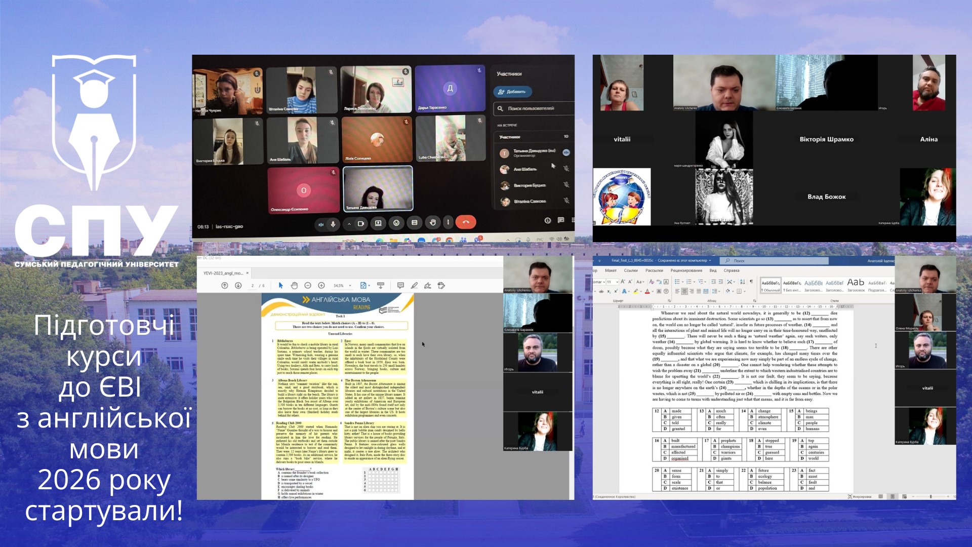Click the present screen icon in Meet
Image resolution: width=972 pixels, height=547 pixels.
pyautogui.click(x=378, y=223)
